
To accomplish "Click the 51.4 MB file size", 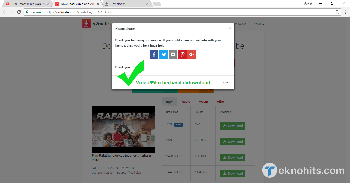I will click(201, 172).
